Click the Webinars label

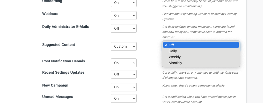coord(50,14)
